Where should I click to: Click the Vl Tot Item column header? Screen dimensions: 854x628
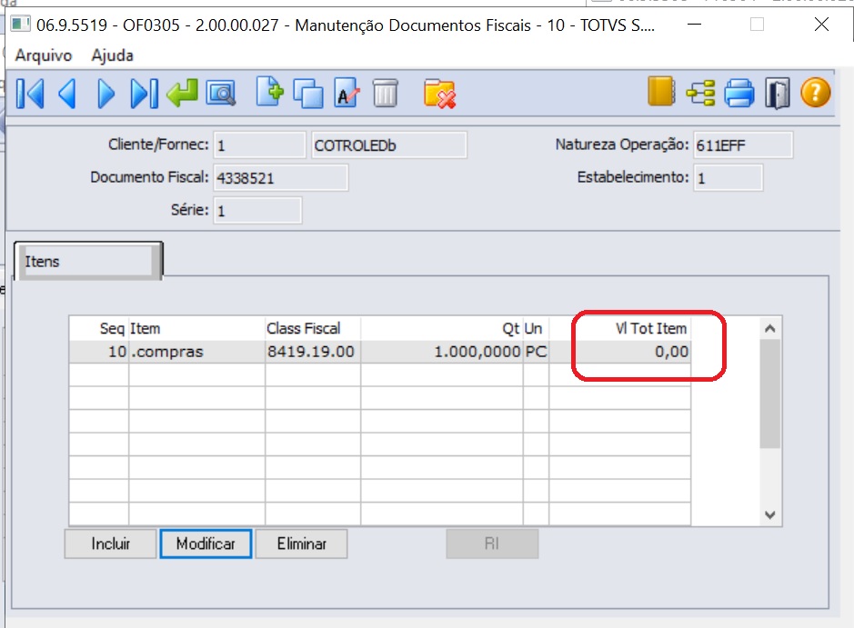pos(619,329)
